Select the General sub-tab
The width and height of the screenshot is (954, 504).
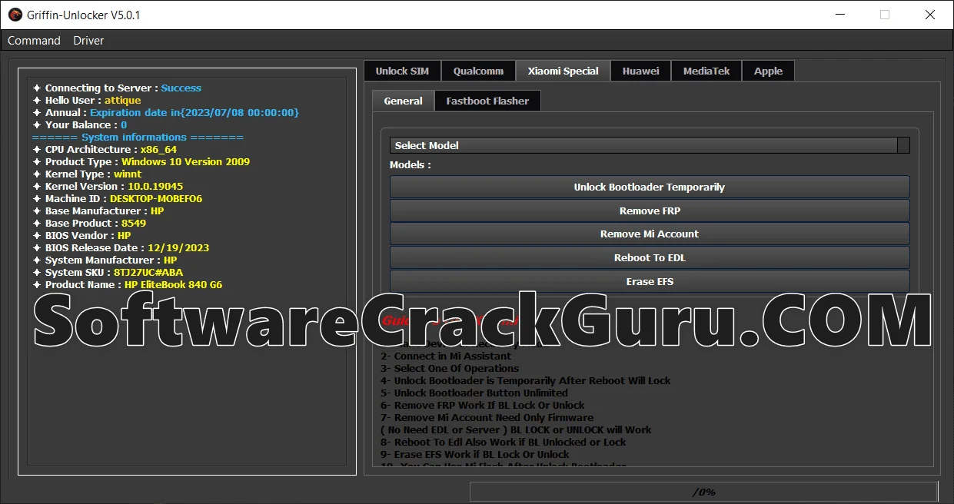click(x=403, y=101)
